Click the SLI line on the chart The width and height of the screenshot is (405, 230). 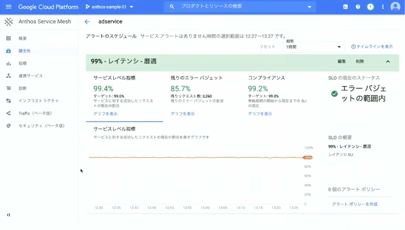196,157
